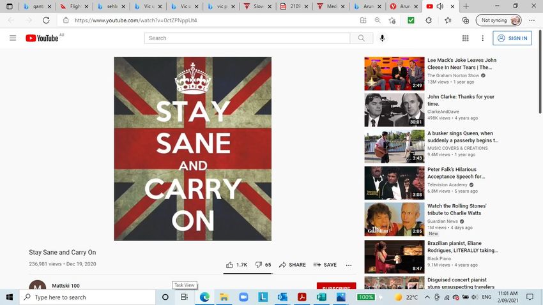Click Television Academy channel name

pos(447,184)
